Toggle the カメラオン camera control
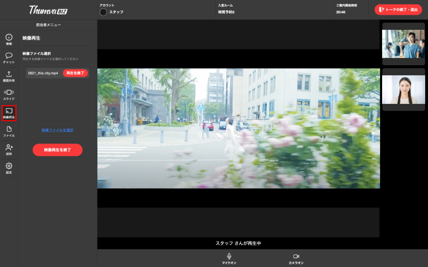This screenshot has width=428, height=267. click(x=296, y=258)
